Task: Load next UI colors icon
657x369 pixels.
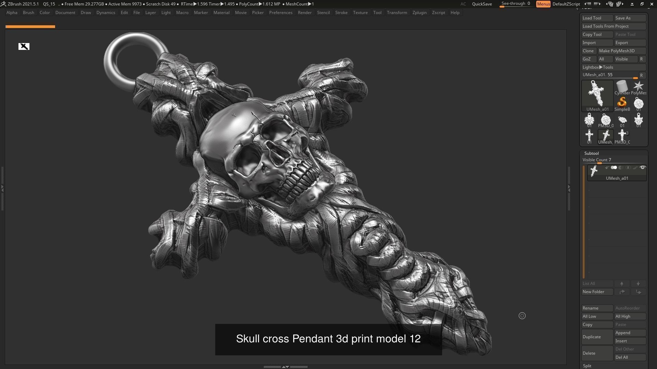Action: [x=597, y=4]
